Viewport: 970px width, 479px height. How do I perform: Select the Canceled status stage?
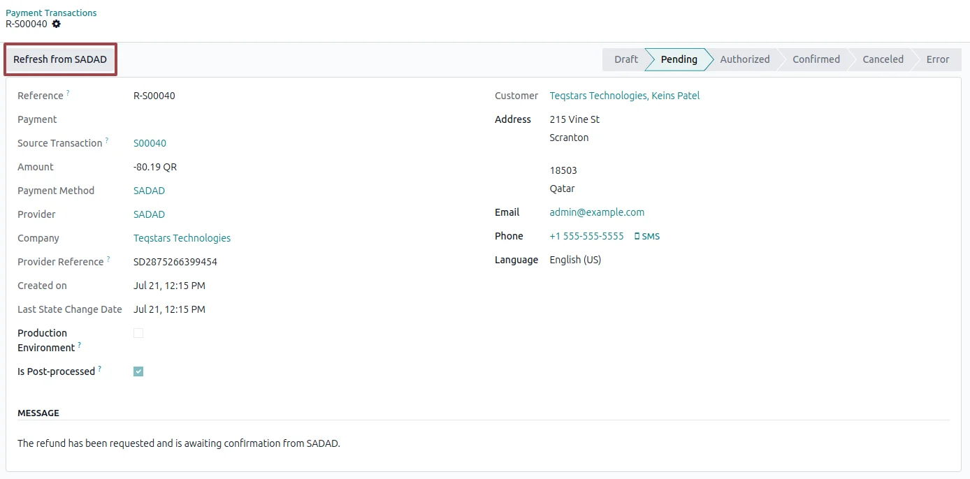883,59
